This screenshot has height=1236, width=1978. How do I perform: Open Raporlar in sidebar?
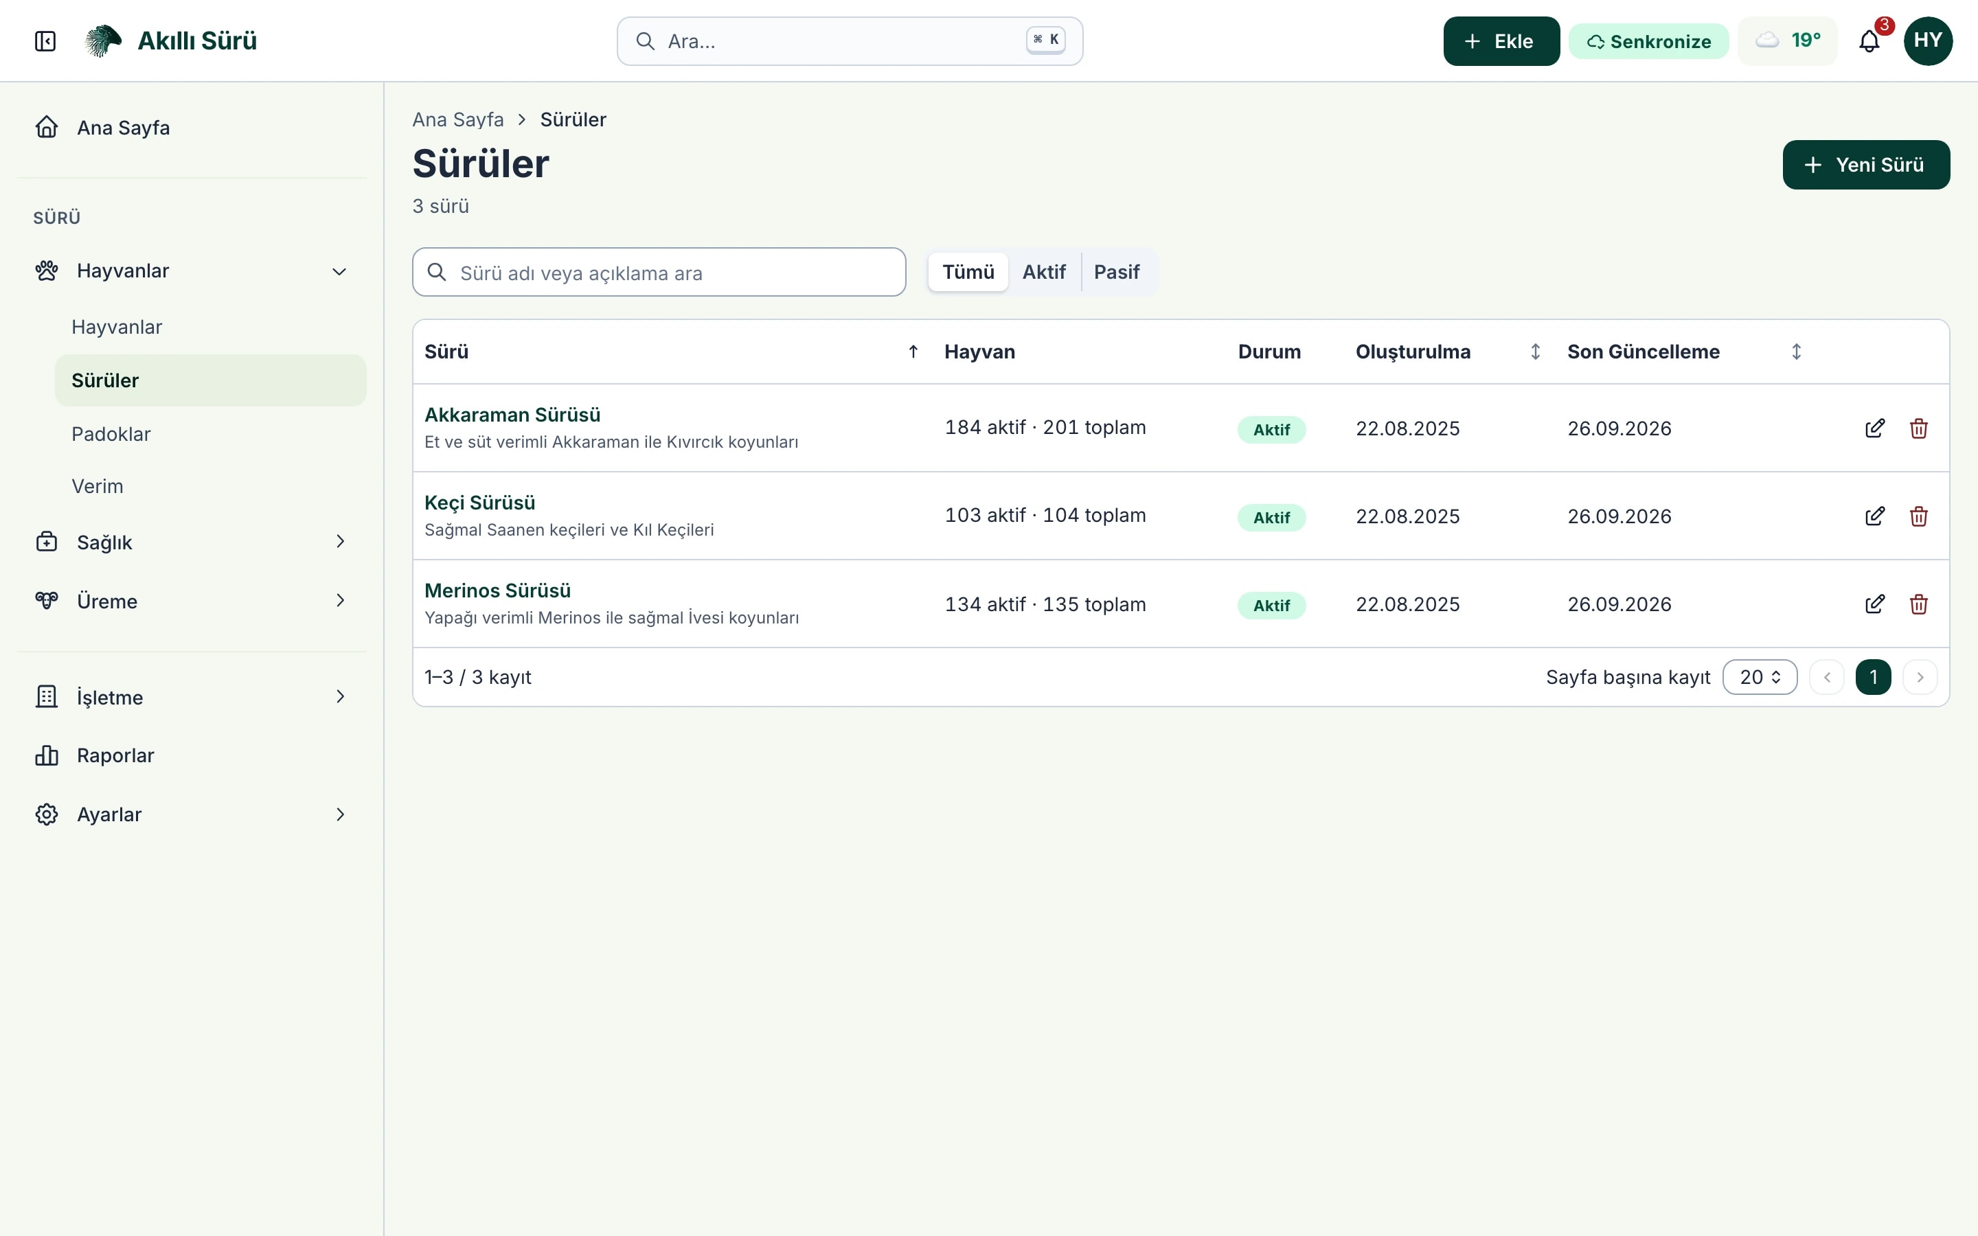(191, 755)
